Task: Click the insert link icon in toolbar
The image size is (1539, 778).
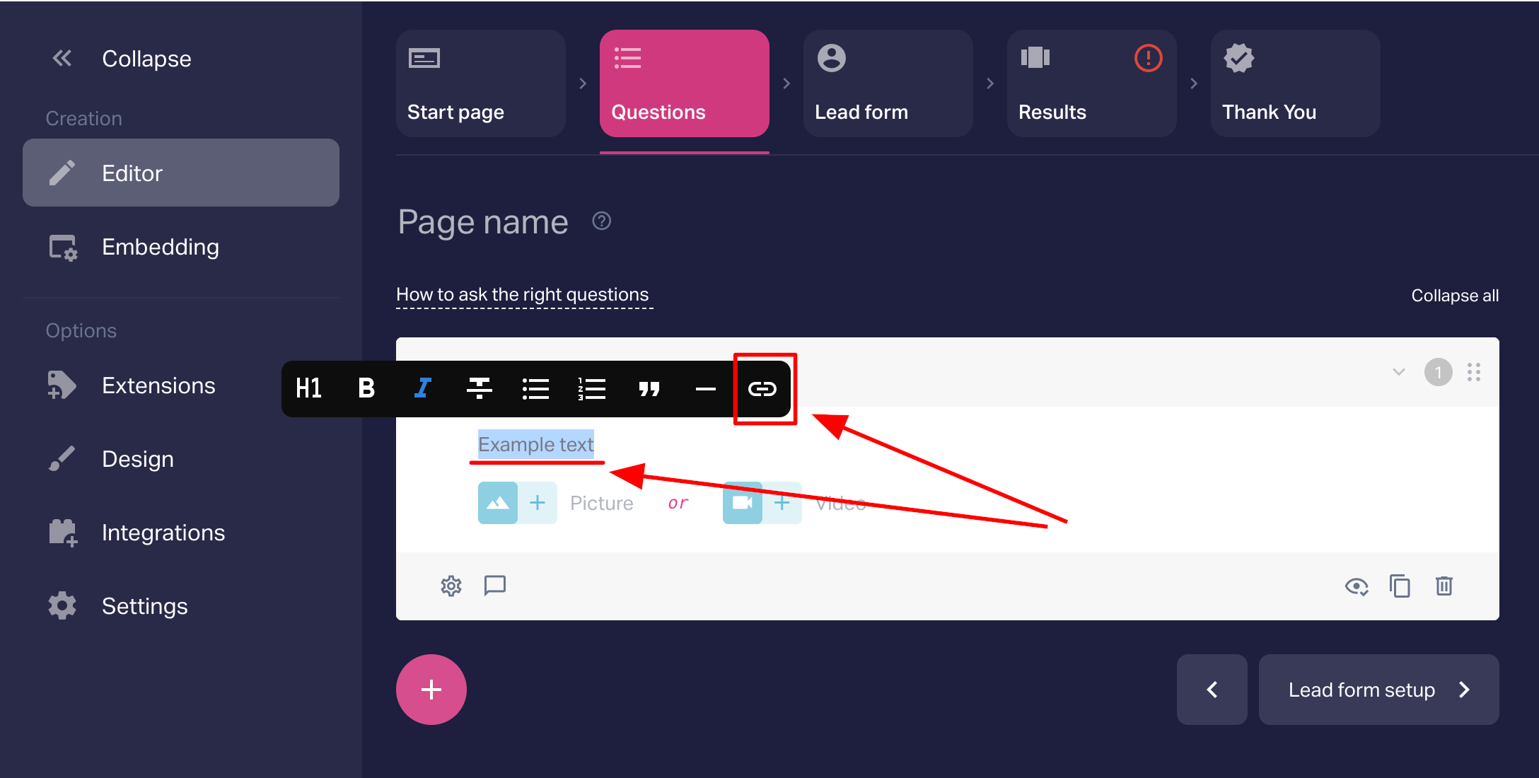Action: click(x=762, y=388)
